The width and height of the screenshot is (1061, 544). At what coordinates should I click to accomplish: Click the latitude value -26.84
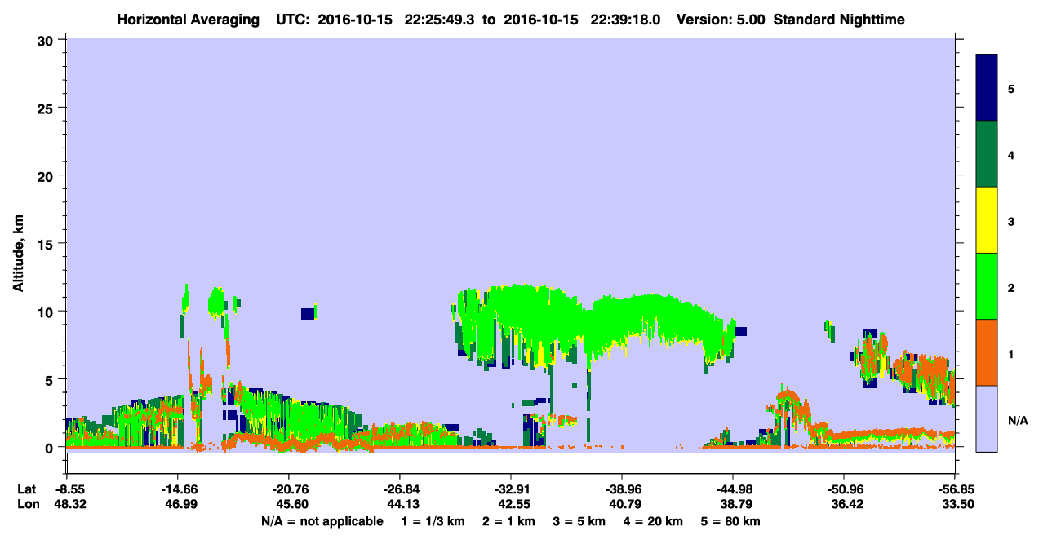(399, 489)
